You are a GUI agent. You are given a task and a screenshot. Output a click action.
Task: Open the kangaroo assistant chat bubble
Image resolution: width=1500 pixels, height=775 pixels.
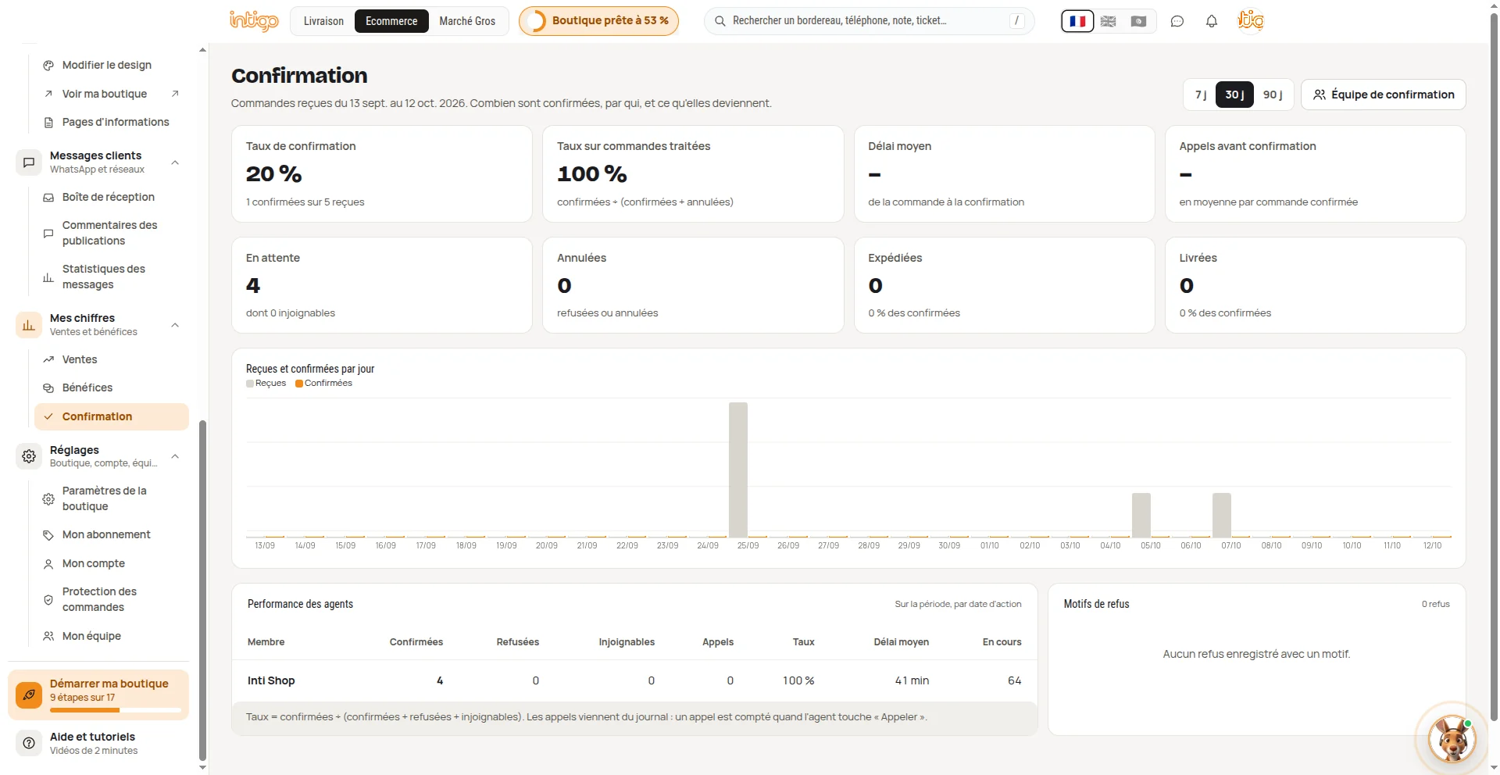(x=1452, y=738)
